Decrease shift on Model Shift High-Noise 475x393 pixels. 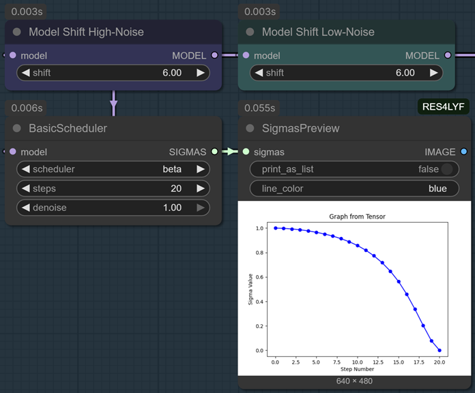coord(26,73)
